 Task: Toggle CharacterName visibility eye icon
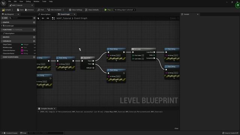pos(34,53)
